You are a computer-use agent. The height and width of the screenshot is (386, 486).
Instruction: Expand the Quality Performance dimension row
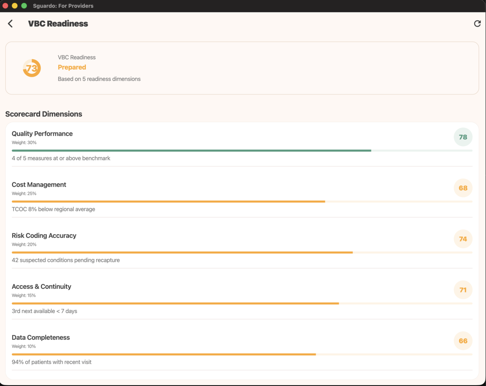pyautogui.click(x=42, y=134)
